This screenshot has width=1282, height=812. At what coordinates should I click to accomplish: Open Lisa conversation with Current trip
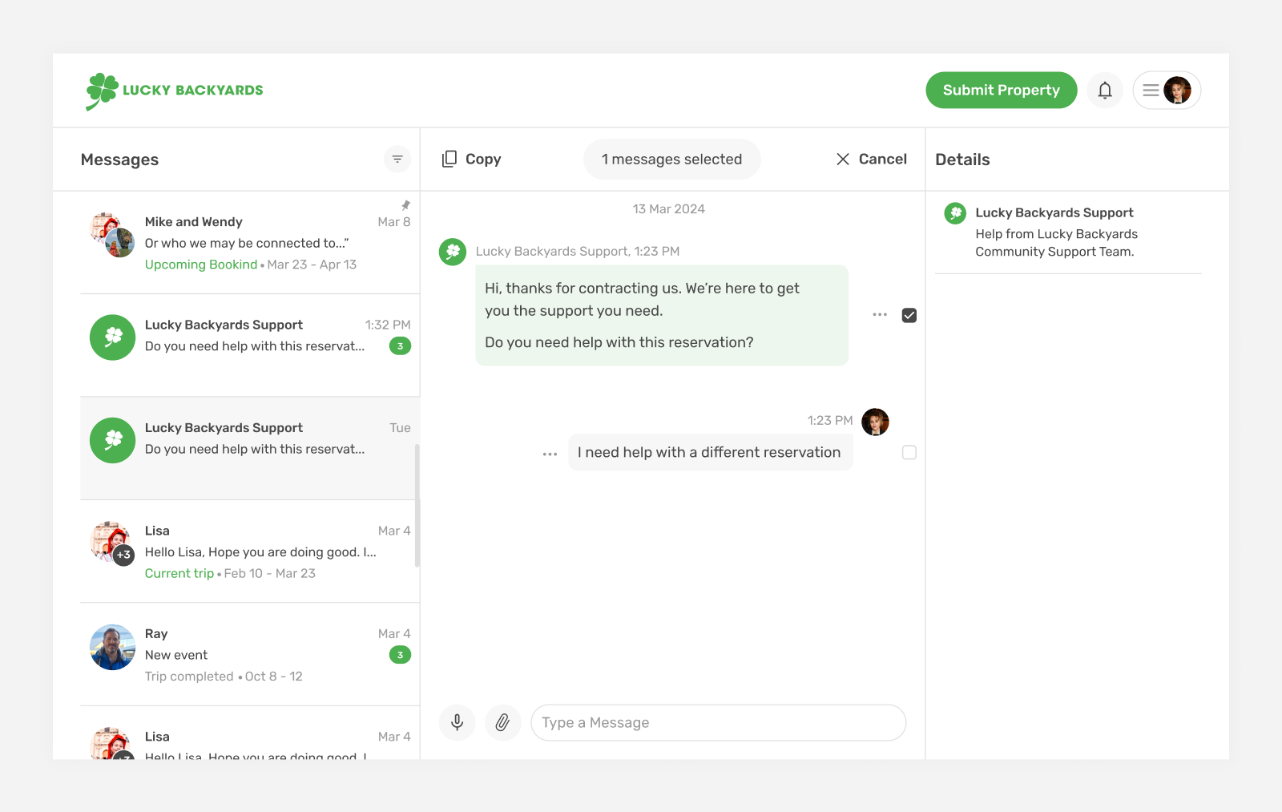(x=250, y=551)
